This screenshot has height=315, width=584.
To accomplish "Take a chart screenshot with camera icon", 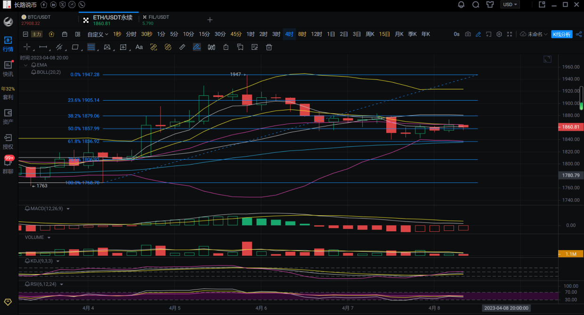I will point(468,34).
